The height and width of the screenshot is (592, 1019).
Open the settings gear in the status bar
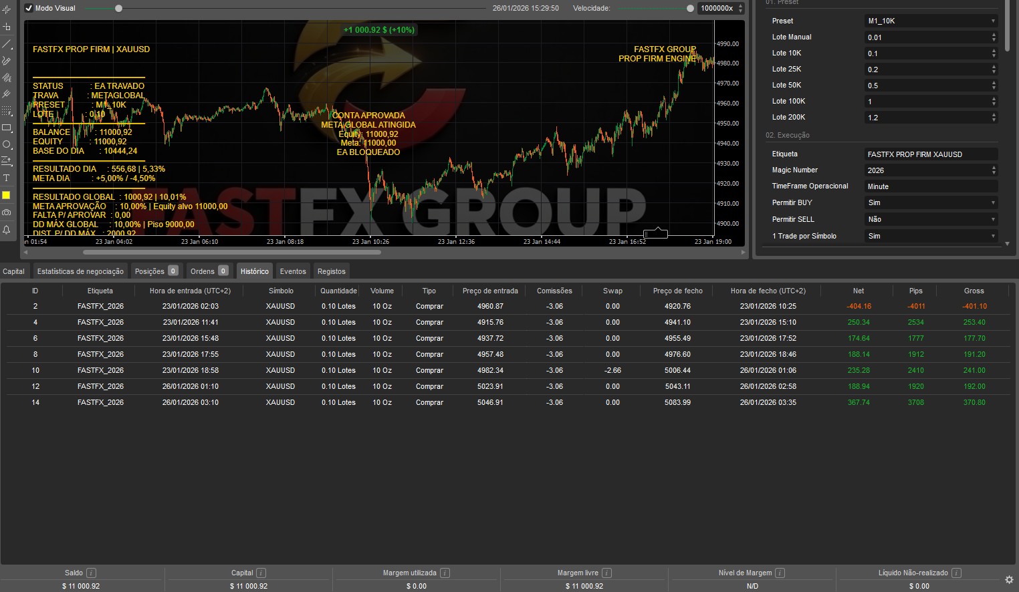click(x=1009, y=579)
